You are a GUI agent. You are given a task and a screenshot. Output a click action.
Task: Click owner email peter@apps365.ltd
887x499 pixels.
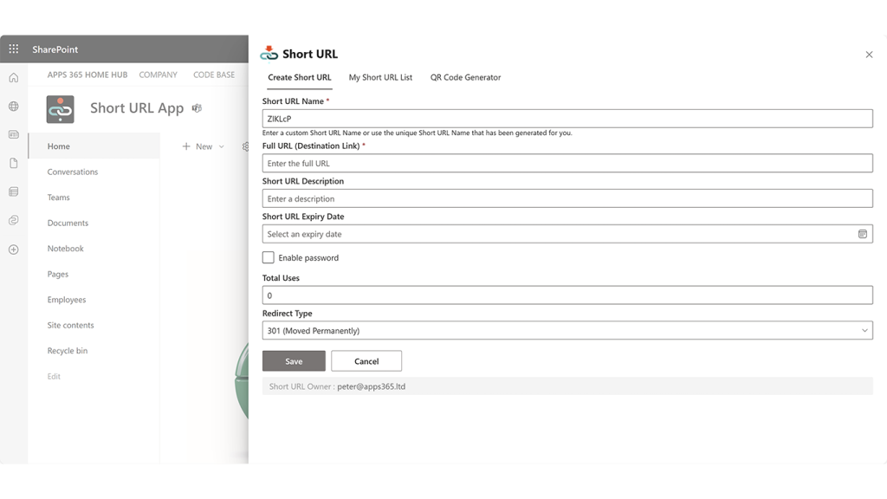click(x=371, y=386)
